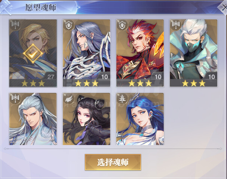Click the 愿望魂师 title header
Viewport: 227px width, 179px height.
coord(41,7)
